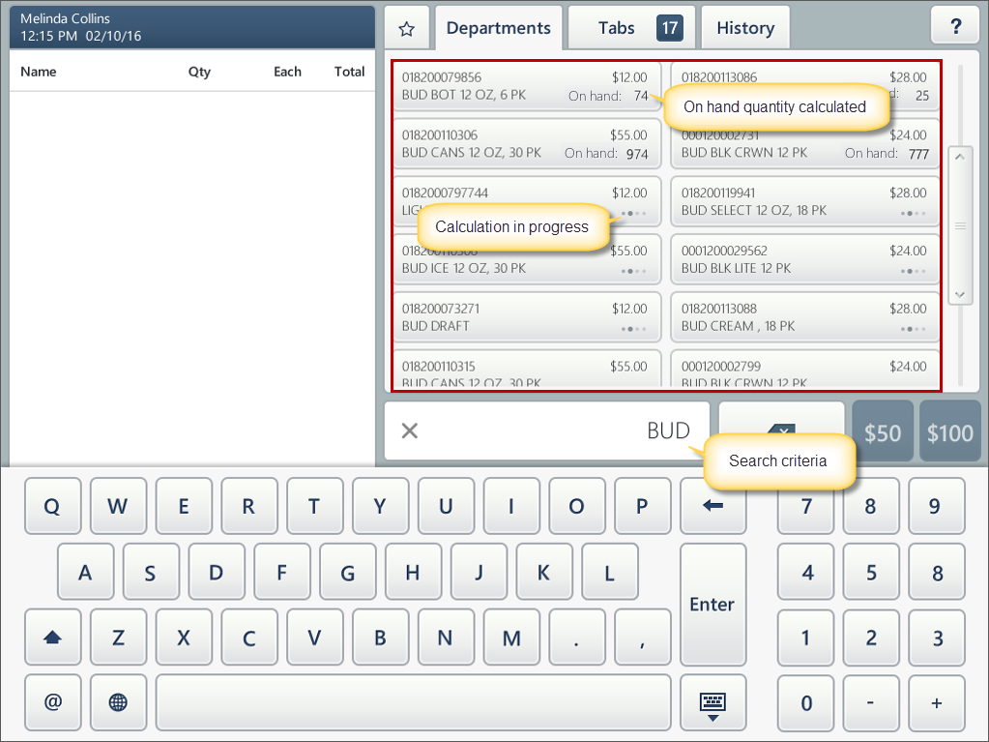Tender the $100 quick cash button
The height and width of the screenshot is (742, 989).
[x=950, y=431]
